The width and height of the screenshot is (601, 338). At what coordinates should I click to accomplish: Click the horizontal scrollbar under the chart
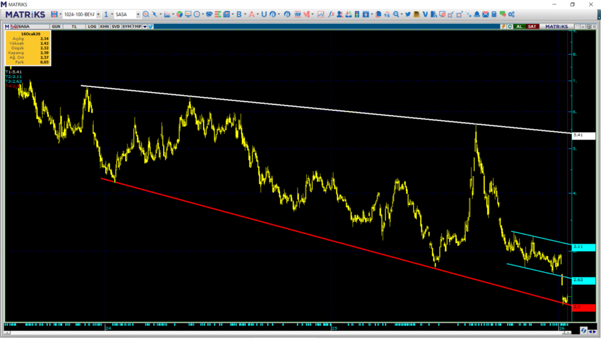tap(288, 332)
